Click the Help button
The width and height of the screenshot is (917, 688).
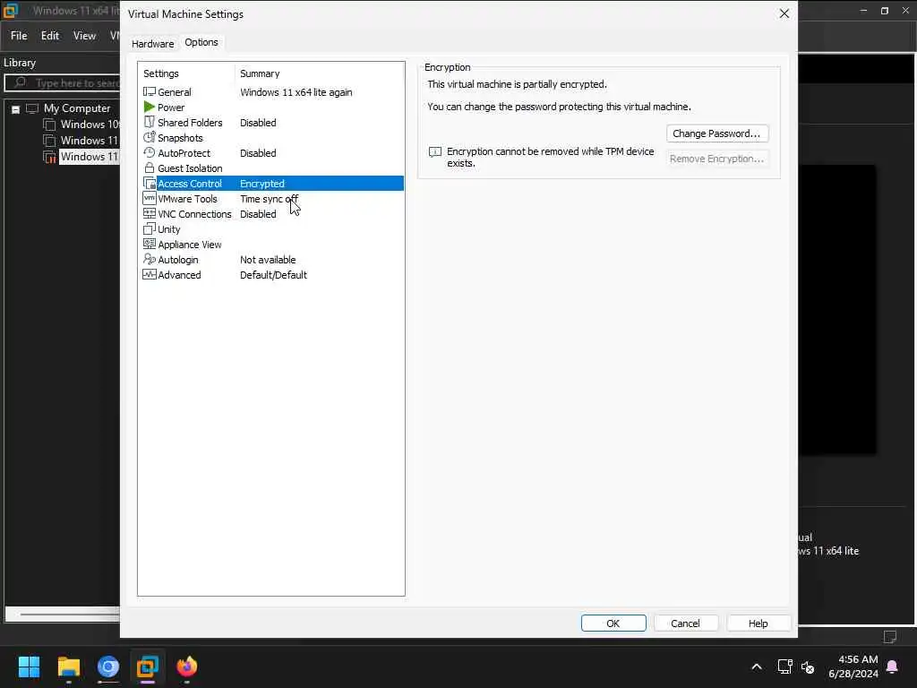point(758,623)
